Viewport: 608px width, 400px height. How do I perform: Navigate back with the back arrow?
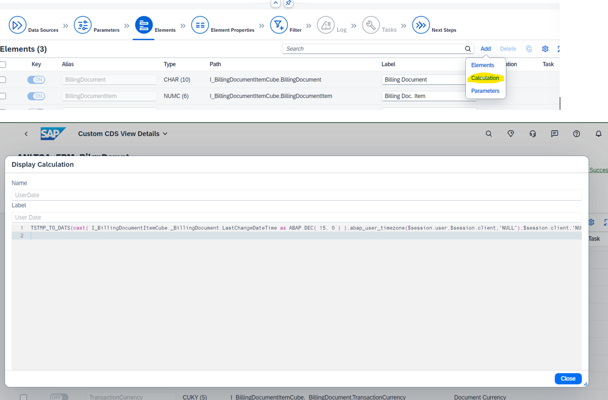click(x=26, y=134)
